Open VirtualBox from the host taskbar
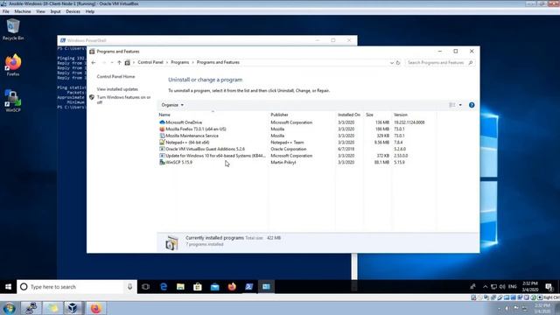 pos(73,308)
